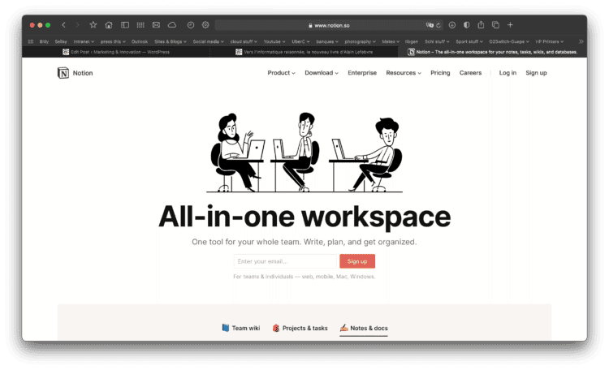Expand the cloud stuff bookmarks folder
Viewport: 609px width, 370px height.
pyautogui.click(x=244, y=41)
